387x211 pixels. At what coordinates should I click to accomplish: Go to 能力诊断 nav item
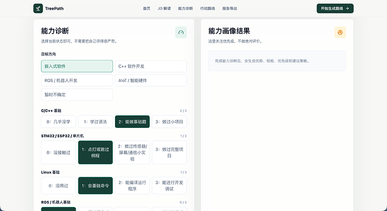(x=185, y=8)
